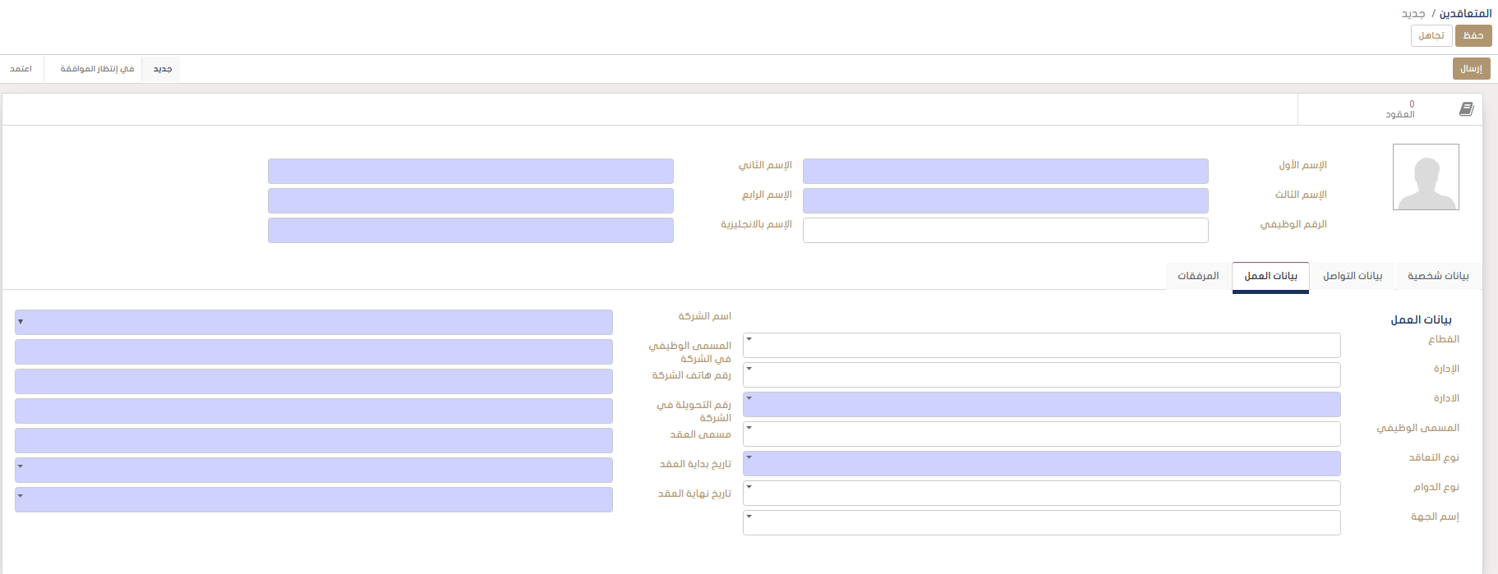
Task: Click the contracts book icon
Action: (1466, 109)
